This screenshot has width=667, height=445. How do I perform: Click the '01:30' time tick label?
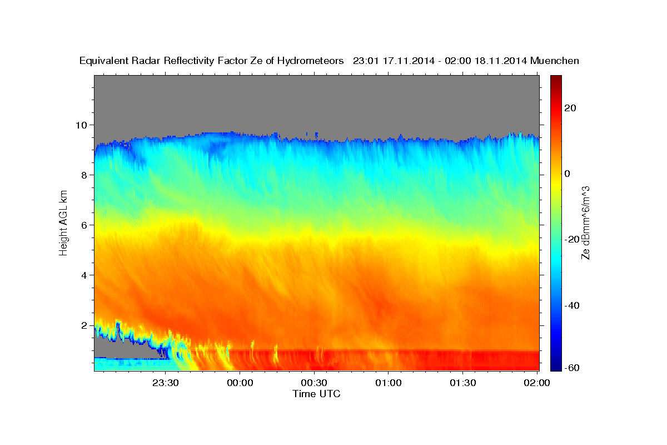click(x=462, y=383)
